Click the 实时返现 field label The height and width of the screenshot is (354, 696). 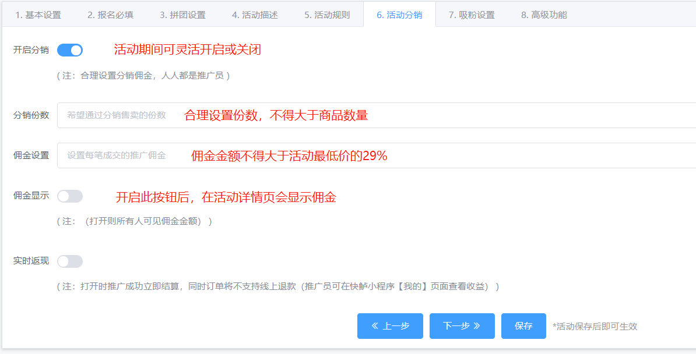pyautogui.click(x=31, y=261)
